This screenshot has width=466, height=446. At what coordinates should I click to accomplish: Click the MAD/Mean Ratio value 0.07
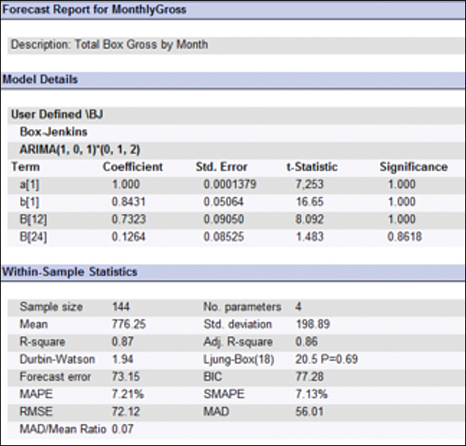(122, 429)
